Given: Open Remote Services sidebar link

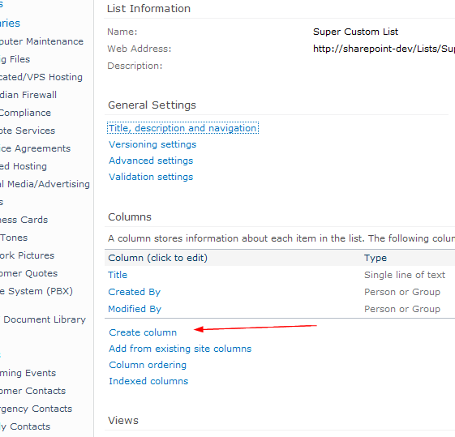Looking at the screenshot, I should 28,131.
